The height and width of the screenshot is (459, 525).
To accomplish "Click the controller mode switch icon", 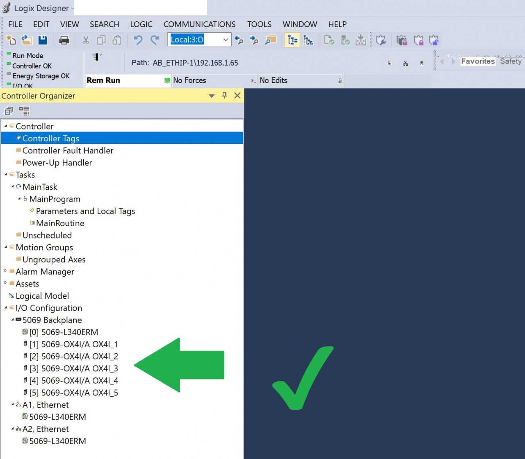I will 97,57.
